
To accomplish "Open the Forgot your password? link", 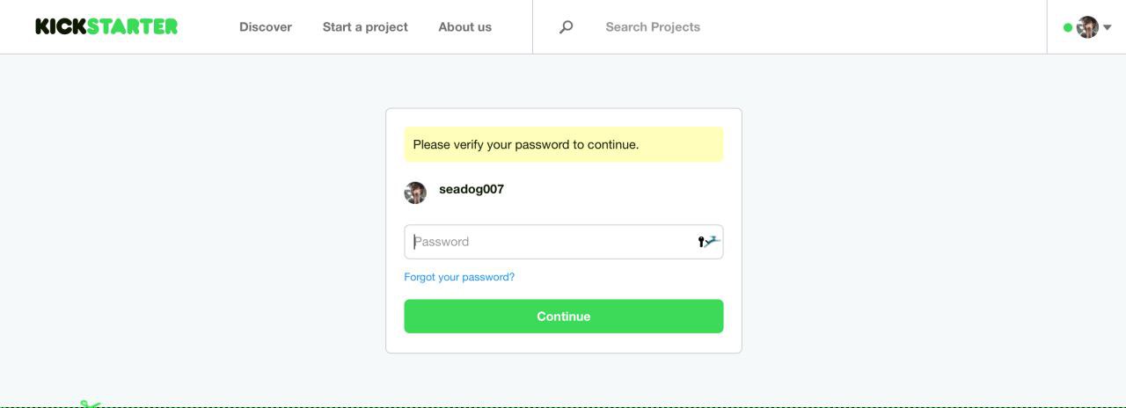I will coord(459,277).
